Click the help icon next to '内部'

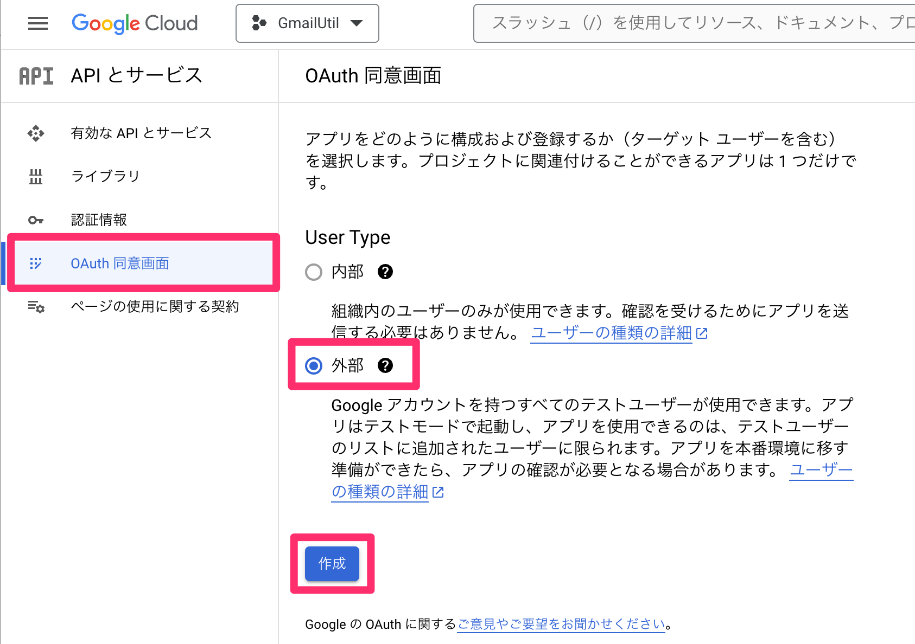[385, 272]
